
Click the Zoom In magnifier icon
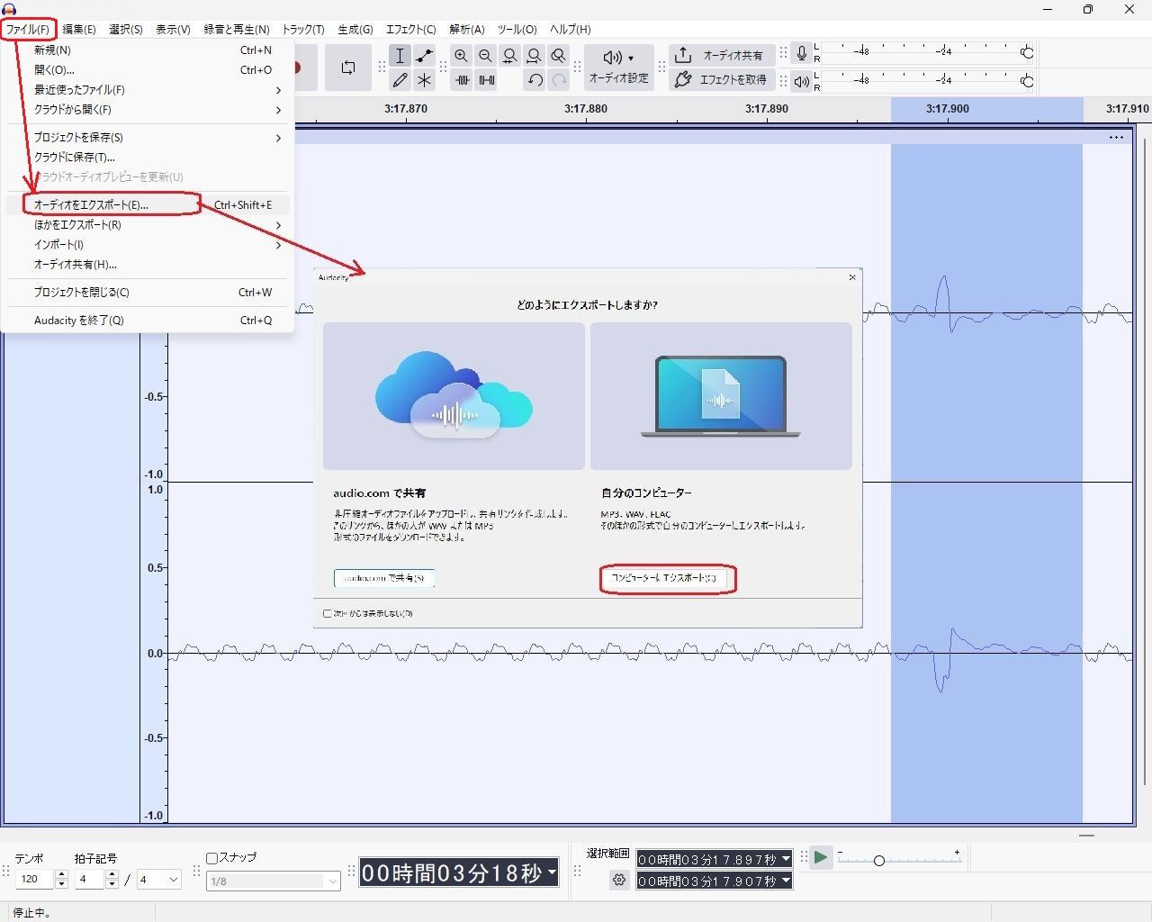coord(462,56)
